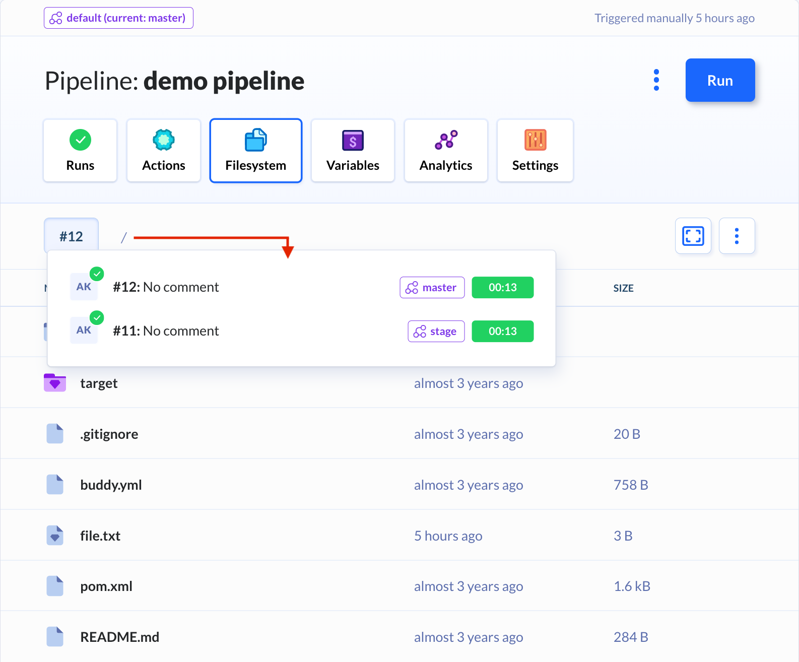Click the branch icon in the default selector
This screenshot has width=799, height=662.
point(56,18)
